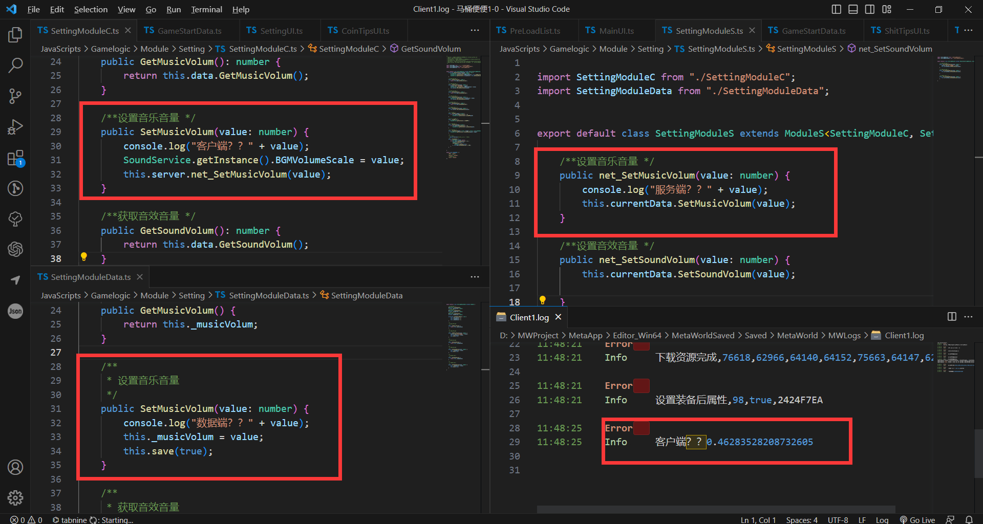This screenshot has width=983, height=524.
Task: Open the chat bubble checkmark icon in activity bar
Action: tap(15, 219)
